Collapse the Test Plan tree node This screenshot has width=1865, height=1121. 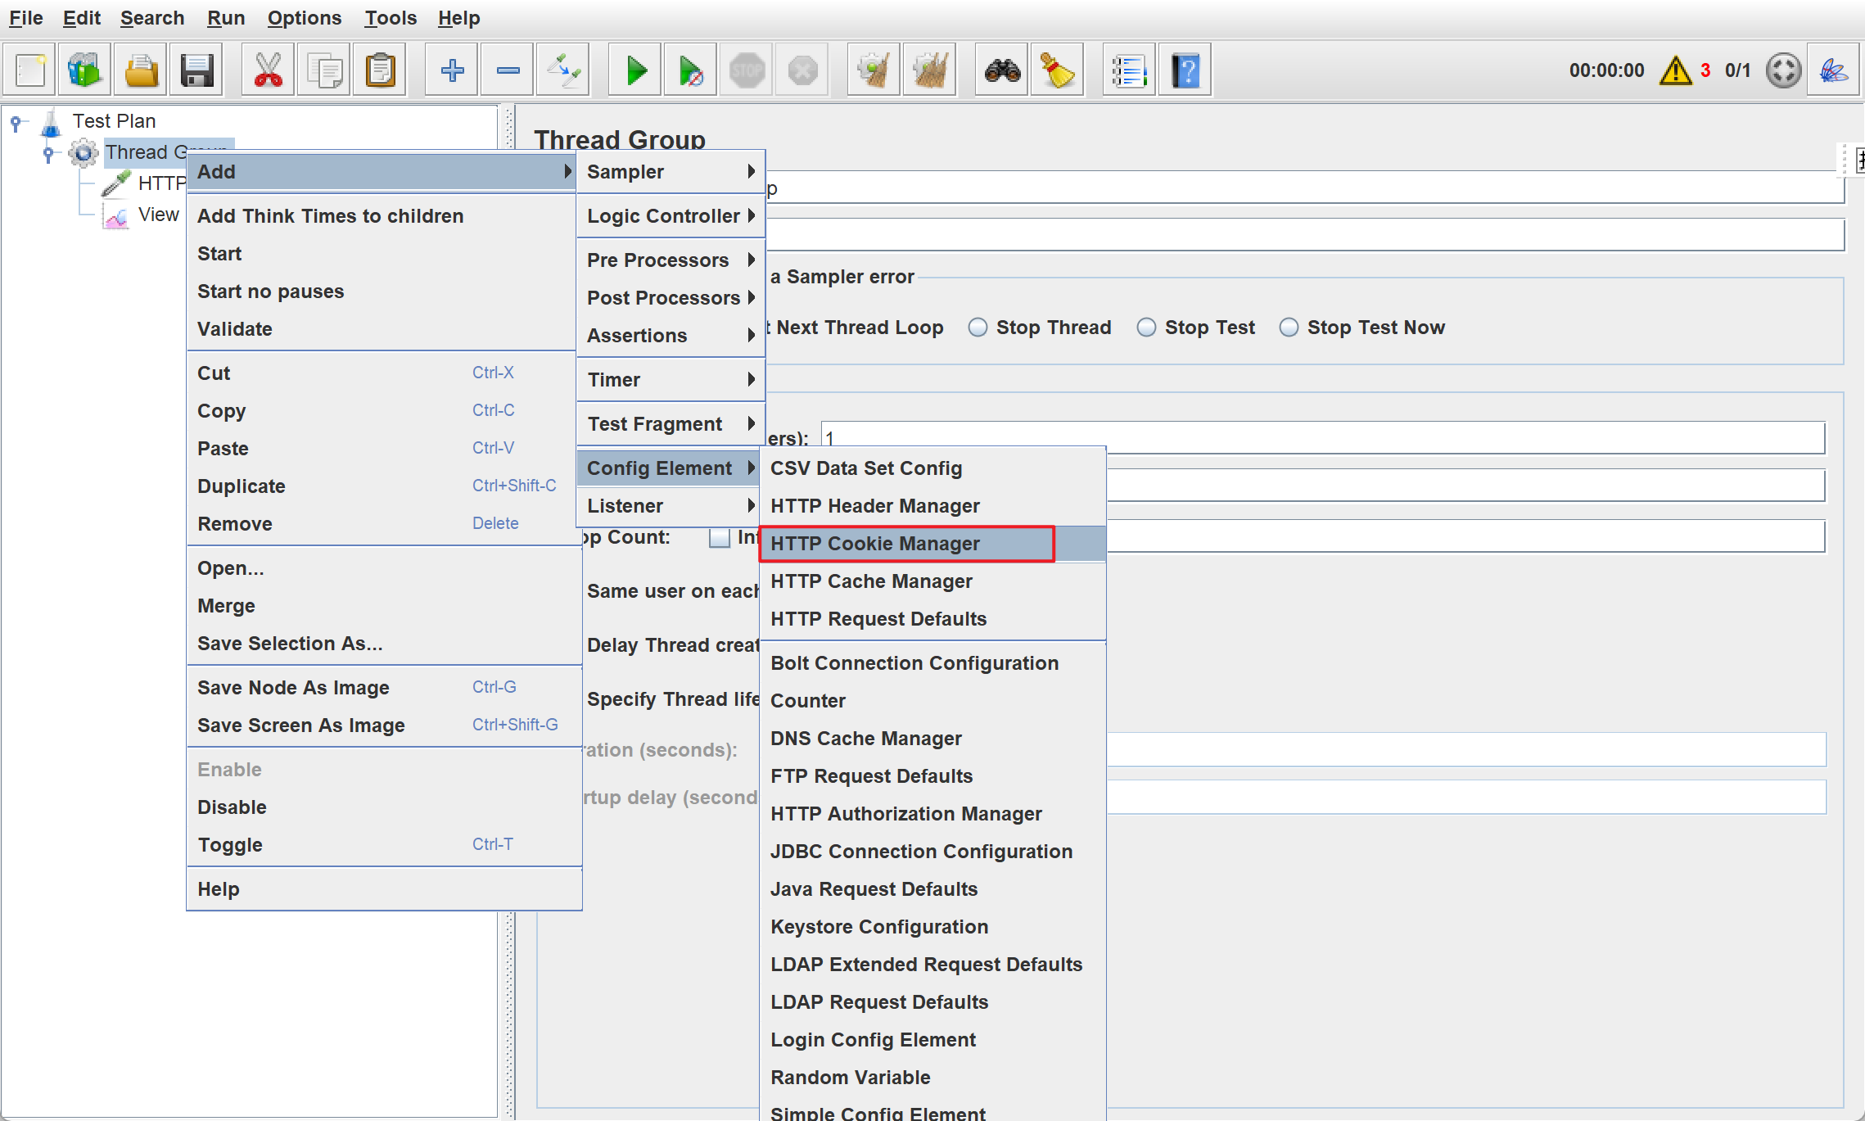coord(16,122)
